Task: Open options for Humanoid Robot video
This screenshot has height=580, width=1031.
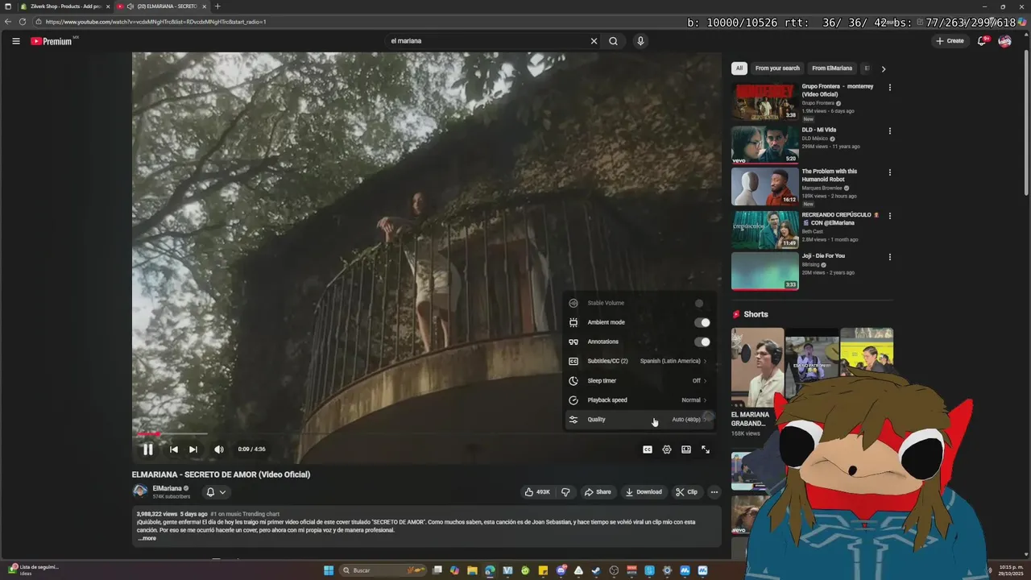Action: tap(890, 172)
